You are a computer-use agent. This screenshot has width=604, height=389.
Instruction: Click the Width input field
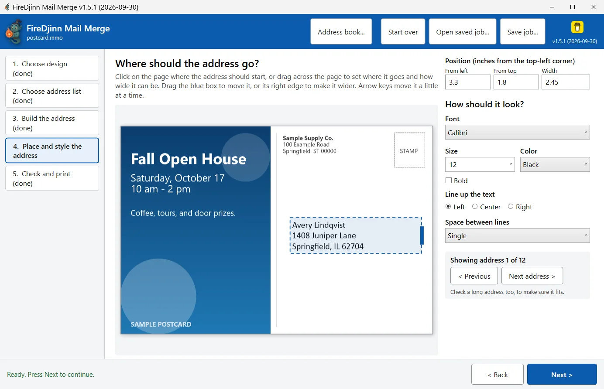(566, 82)
